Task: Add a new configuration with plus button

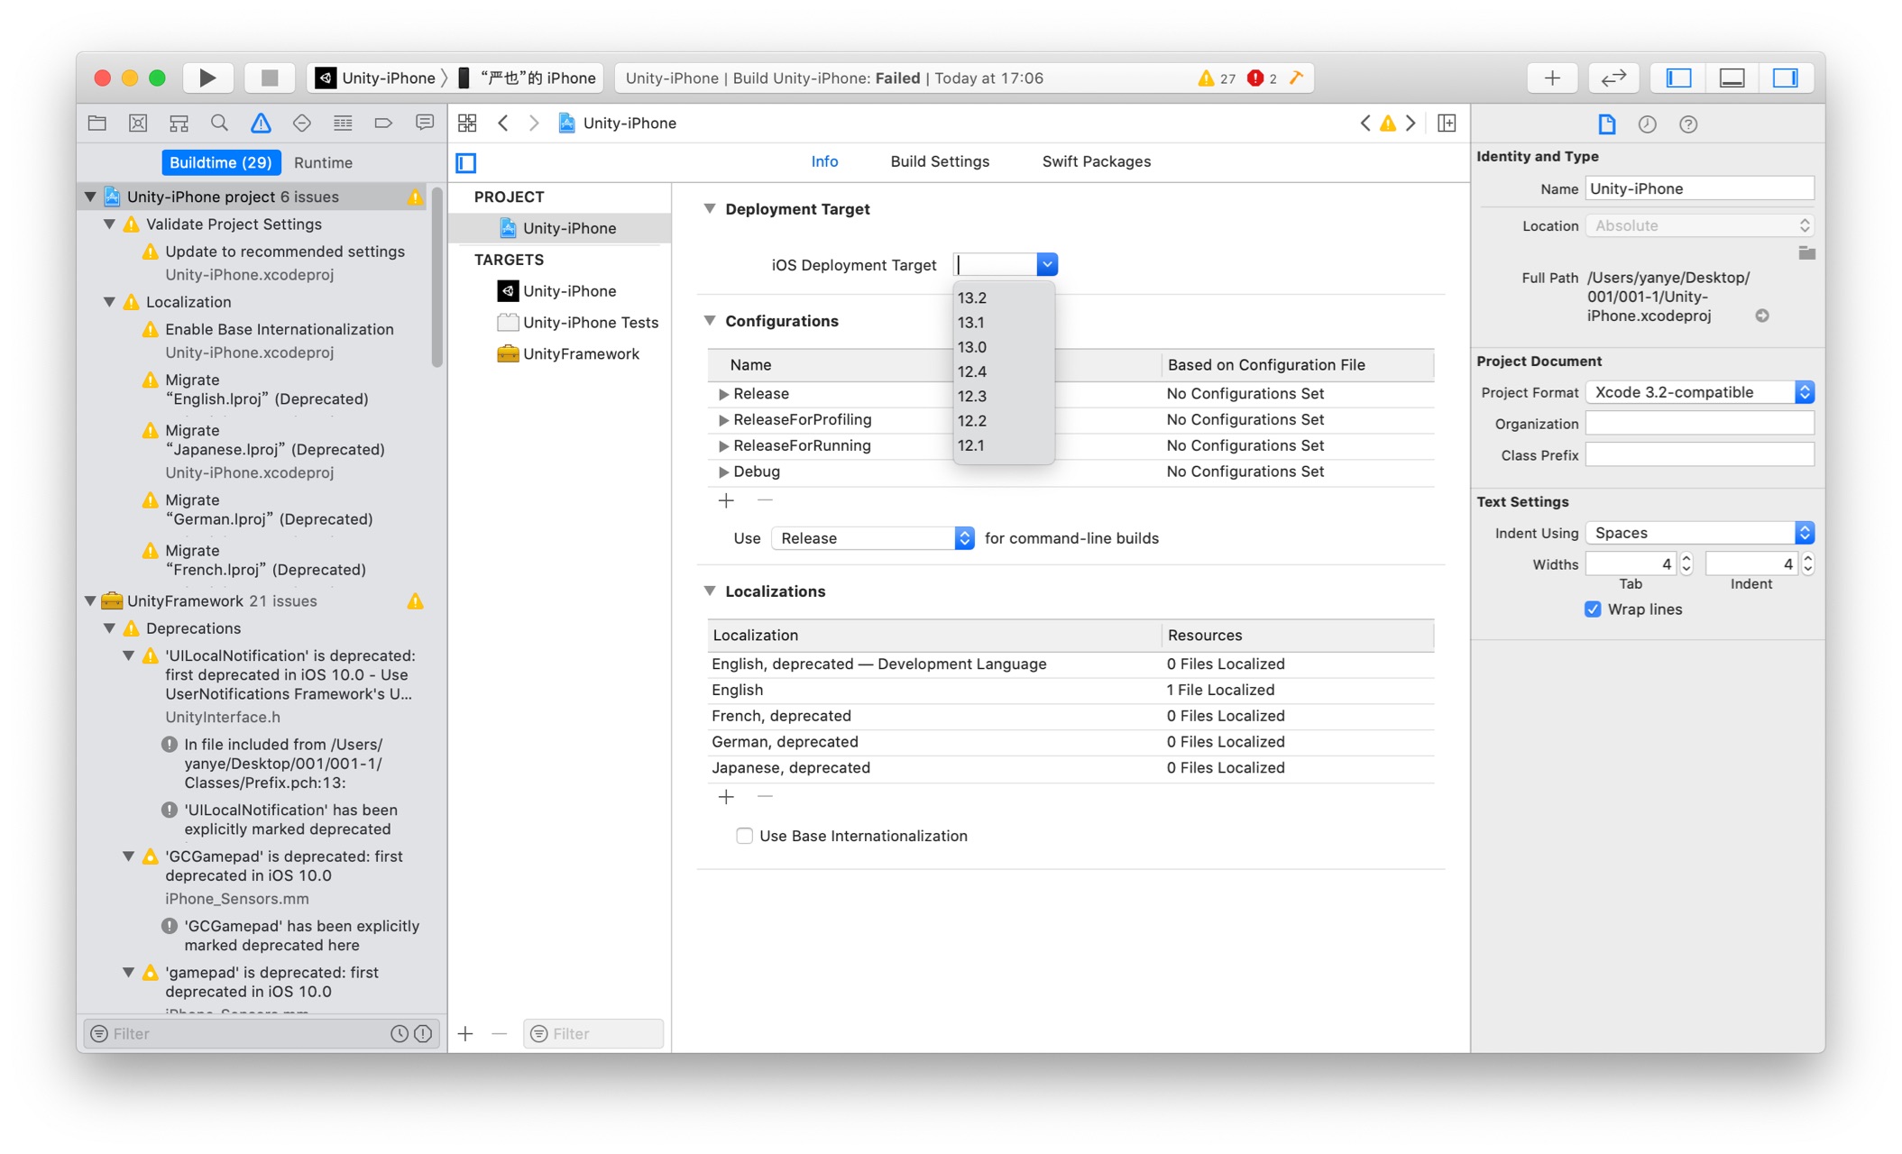Action: tap(726, 501)
